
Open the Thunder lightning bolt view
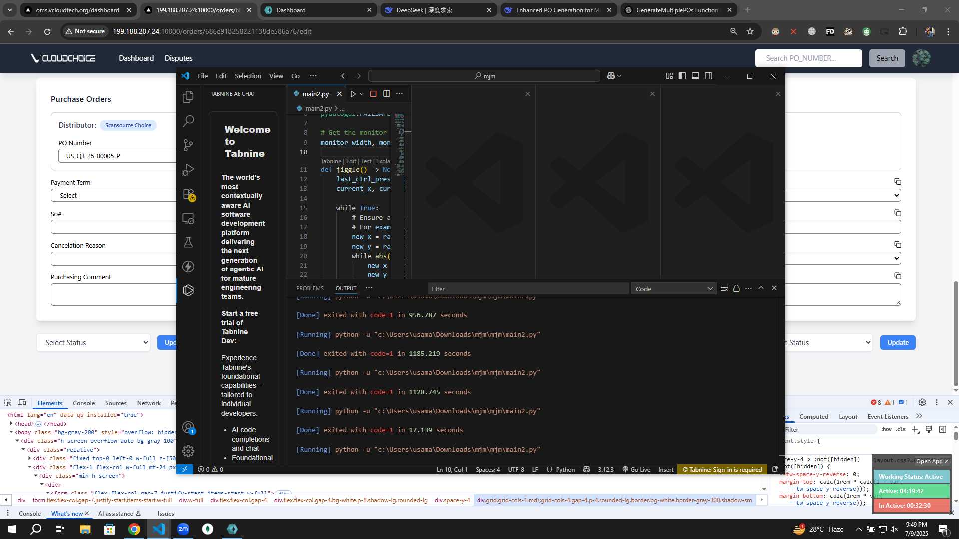(188, 267)
